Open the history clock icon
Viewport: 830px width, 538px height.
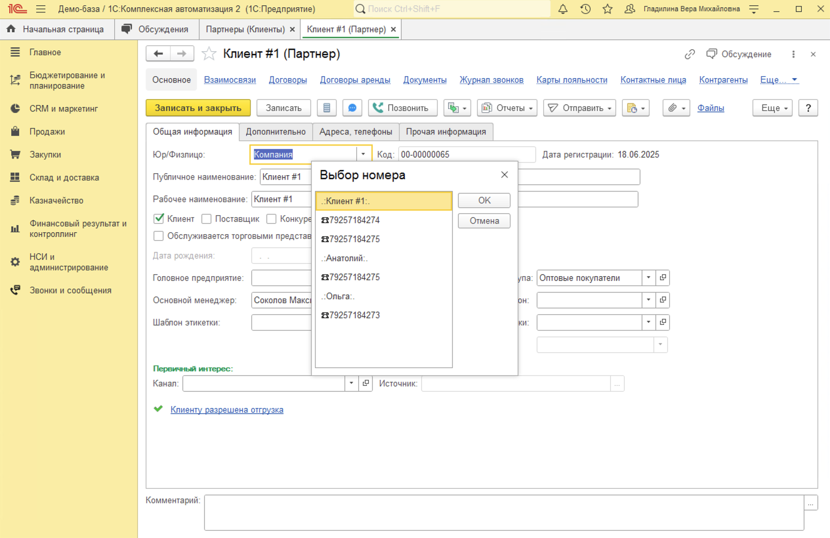point(585,9)
